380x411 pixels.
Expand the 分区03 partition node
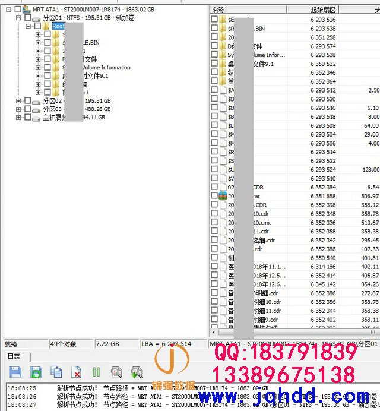pos(18,109)
